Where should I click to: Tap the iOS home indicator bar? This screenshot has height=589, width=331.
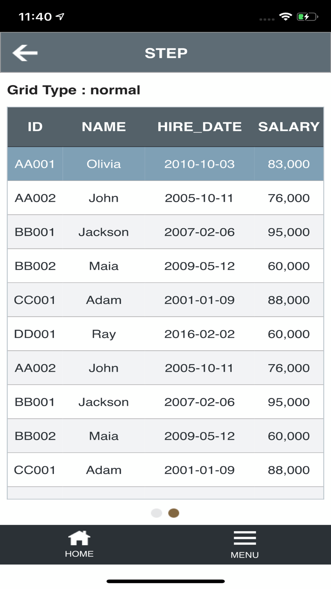(x=165, y=581)
